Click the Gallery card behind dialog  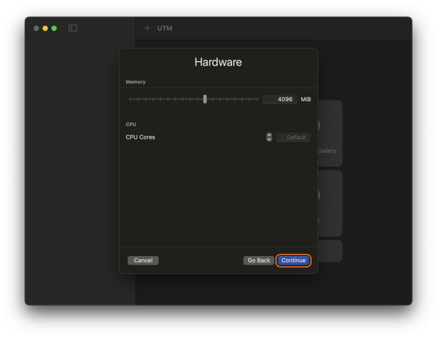[x=330, y=133]
